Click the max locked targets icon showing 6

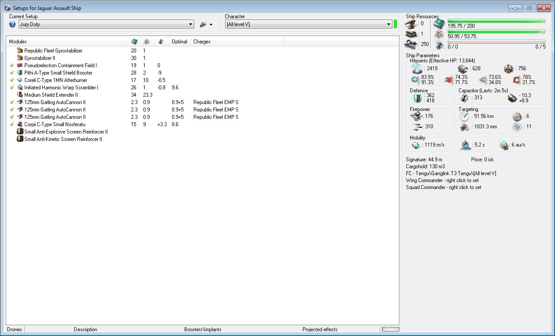click(x=516, y=116)
